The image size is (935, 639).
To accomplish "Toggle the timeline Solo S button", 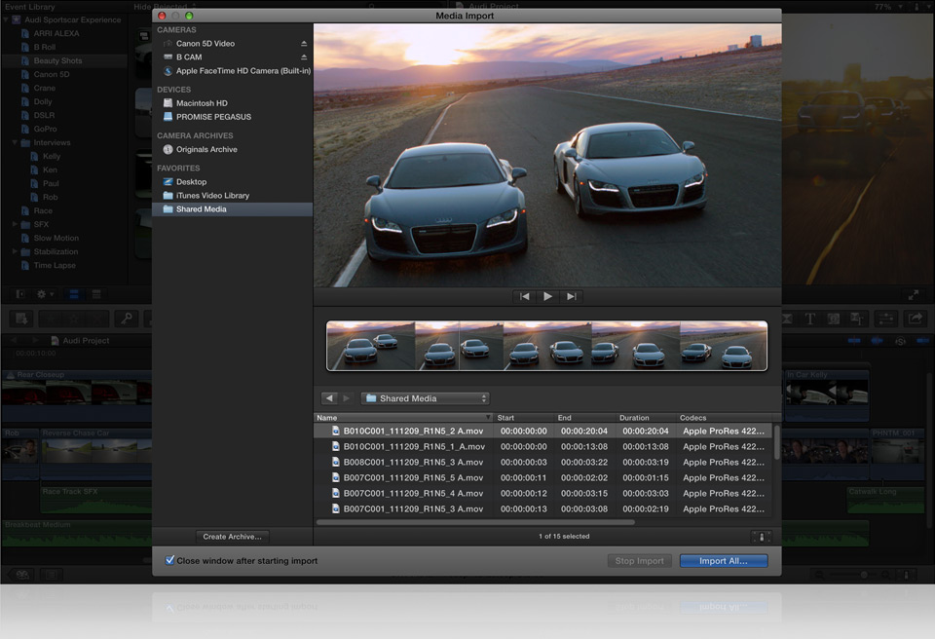I will tap(900, 341).
